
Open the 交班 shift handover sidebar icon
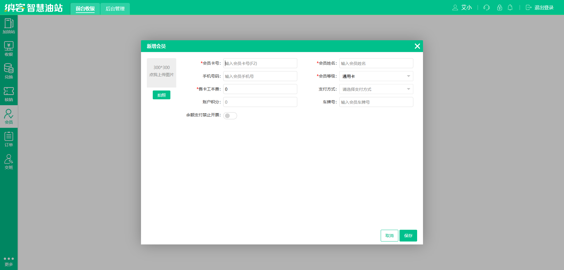(9, 162)
